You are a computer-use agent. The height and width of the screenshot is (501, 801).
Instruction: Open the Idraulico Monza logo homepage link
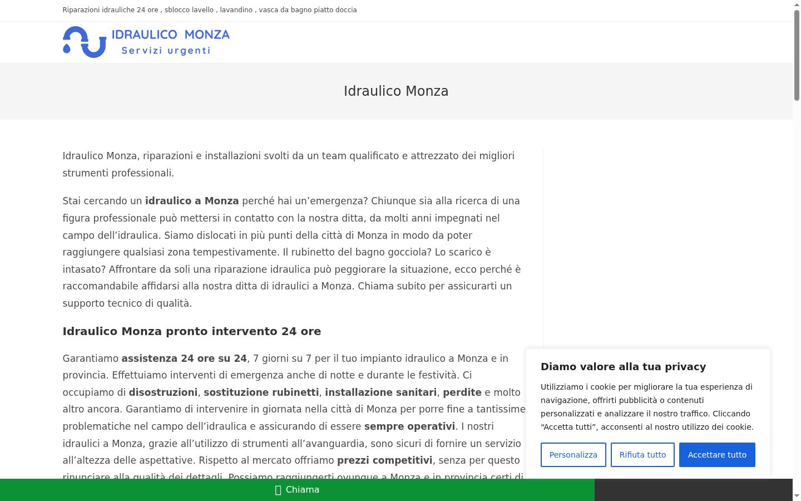click(x=146, y=42)
